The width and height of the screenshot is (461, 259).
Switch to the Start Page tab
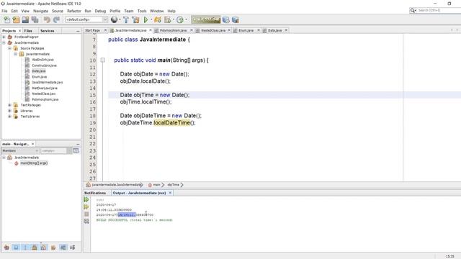coord(93,30)
